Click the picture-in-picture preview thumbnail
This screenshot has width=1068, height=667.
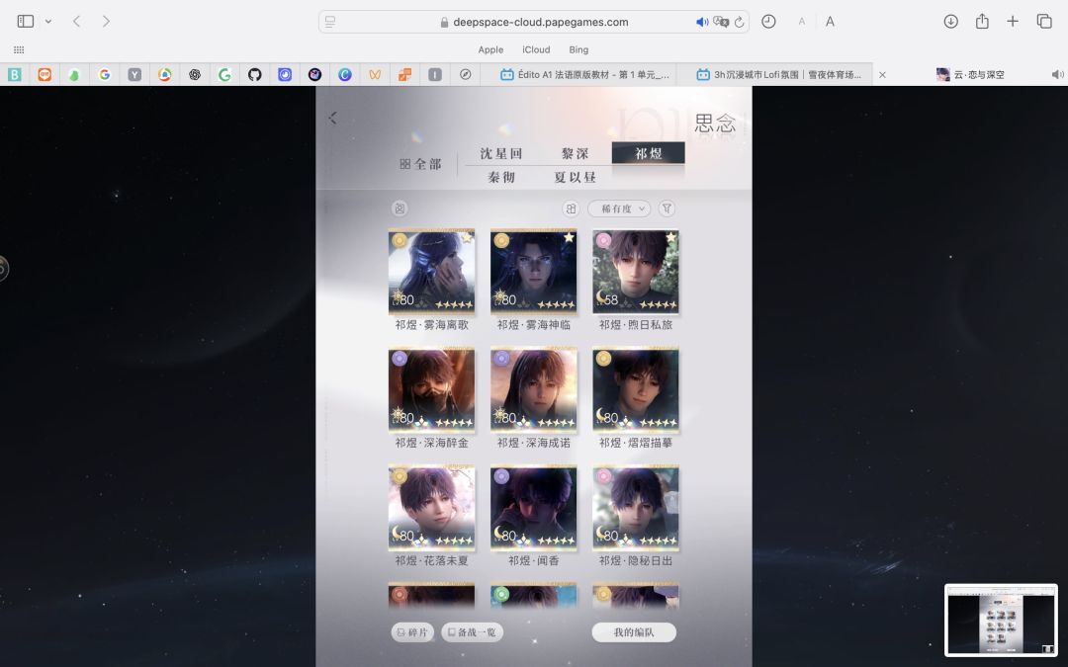click(x=1001, y=620)
